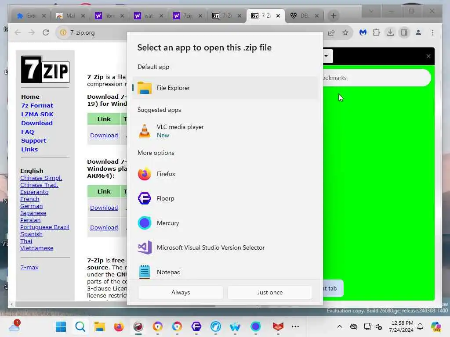
Task: Switch language to Chinese Simpl.
Action: point(41,178)
